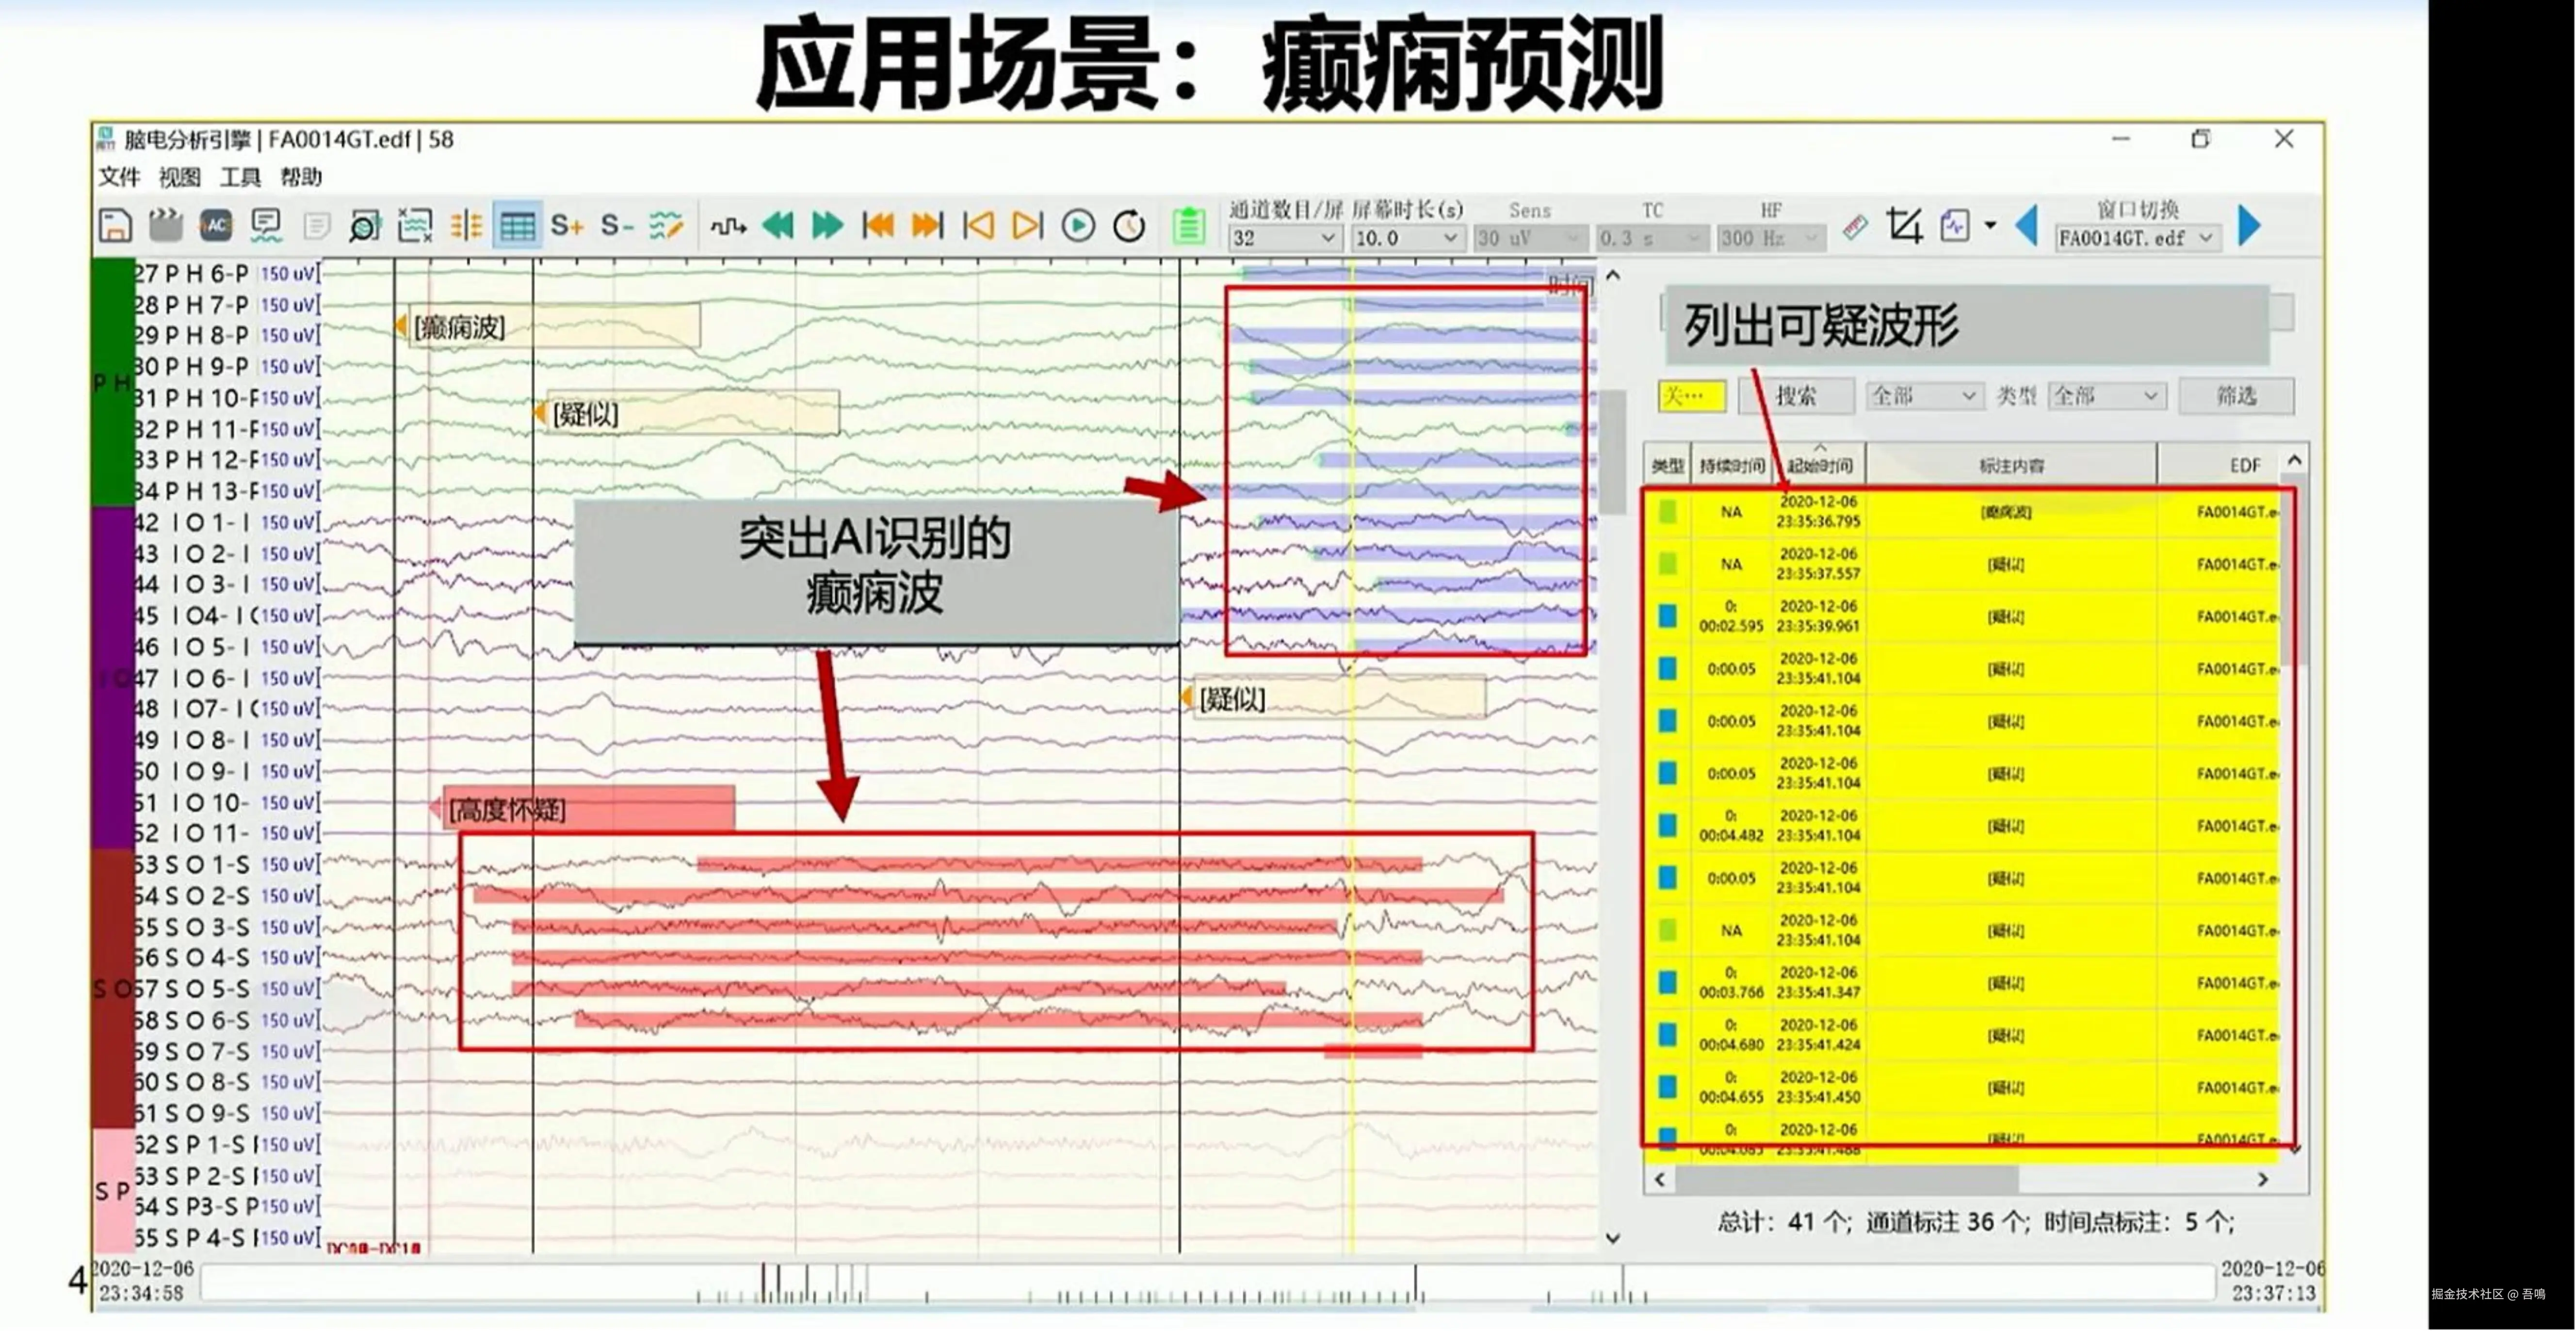Image resolution: width=2576 pixels, height=1331 pixels.
Task: Toggle the yellow 关 switch button
Action: [1691, 396]
